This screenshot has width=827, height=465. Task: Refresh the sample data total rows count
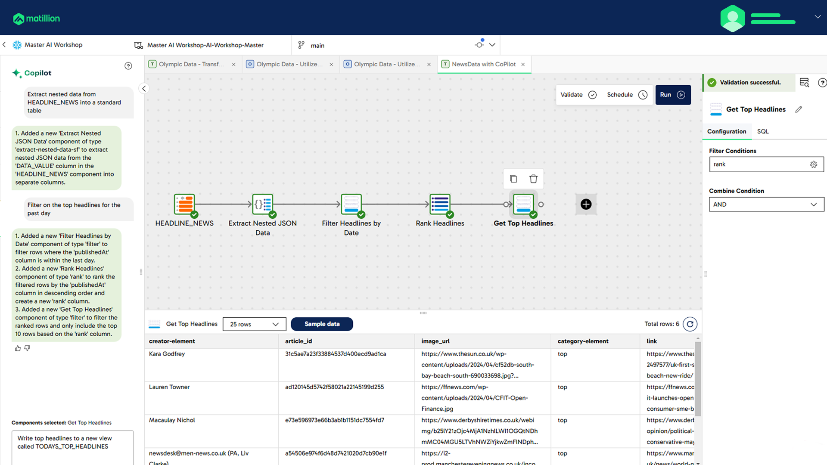[690, 324]
